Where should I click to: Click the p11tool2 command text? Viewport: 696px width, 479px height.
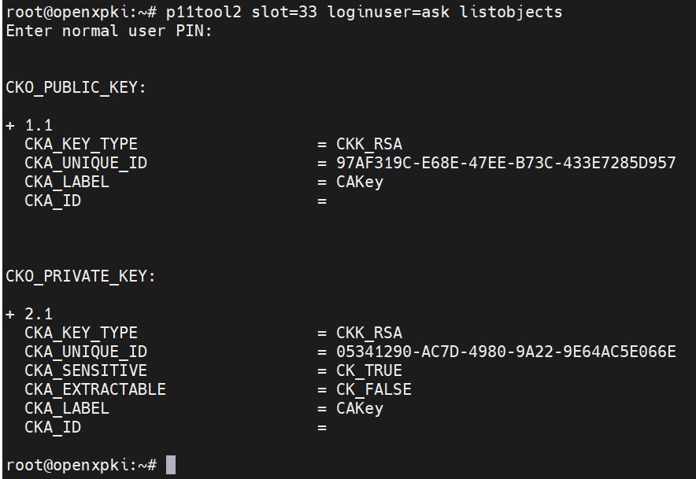tap(204, 12)
